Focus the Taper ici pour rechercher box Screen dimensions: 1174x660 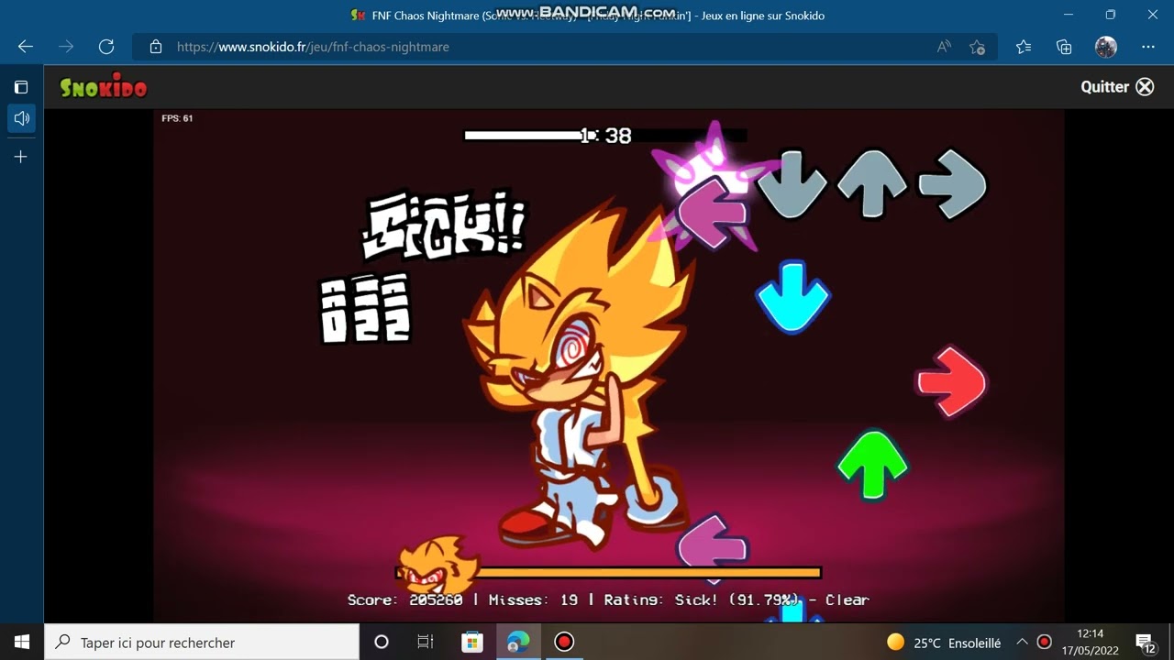202,642
